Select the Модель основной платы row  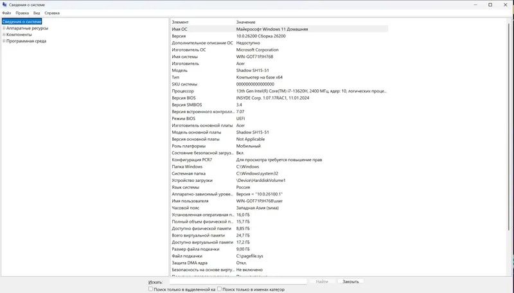click(x=279, y=132)
